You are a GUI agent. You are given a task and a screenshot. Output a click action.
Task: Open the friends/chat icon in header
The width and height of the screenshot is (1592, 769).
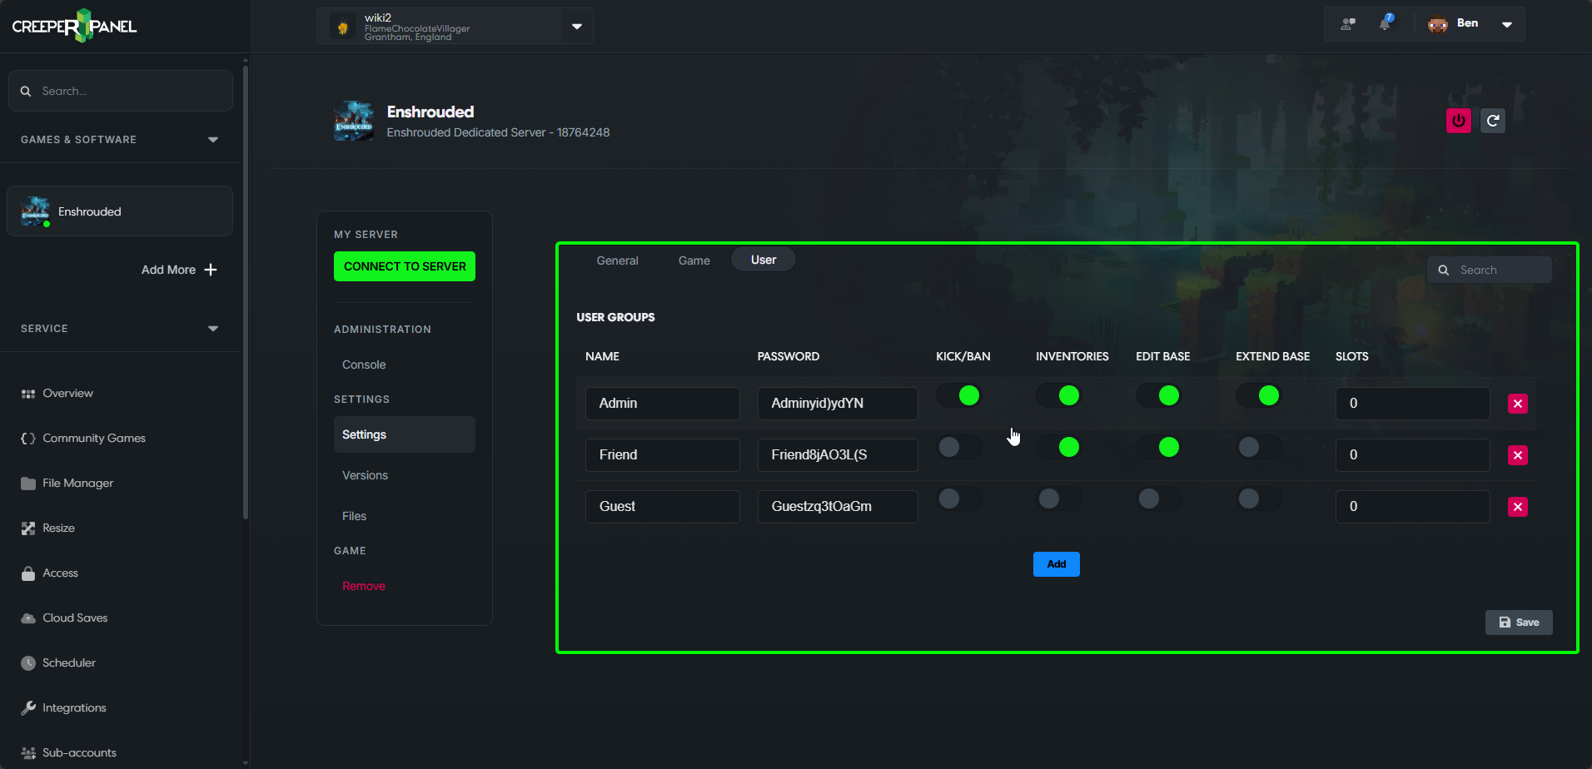(x=1348, y=24)
